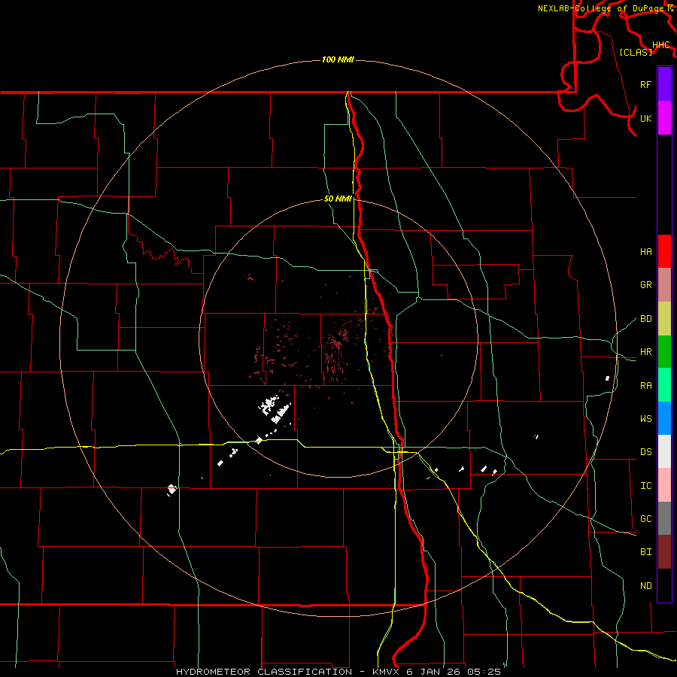The image size is (677, 677).
Task: Click the 05:25 timestamp
Action: (484, 672)
